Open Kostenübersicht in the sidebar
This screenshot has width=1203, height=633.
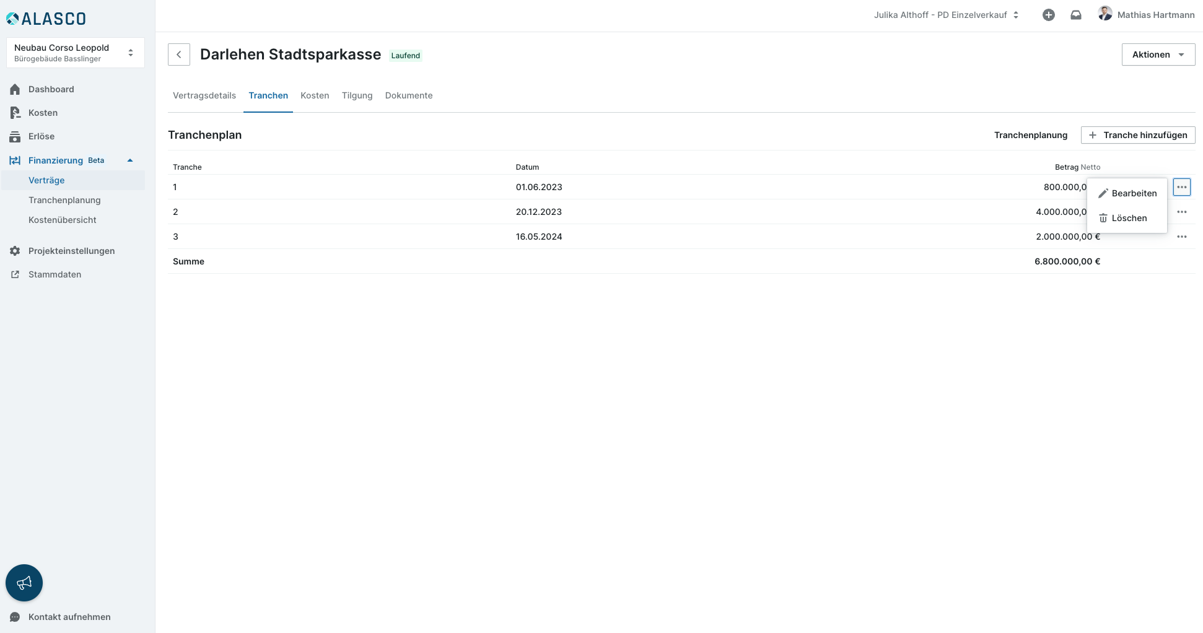63,220
